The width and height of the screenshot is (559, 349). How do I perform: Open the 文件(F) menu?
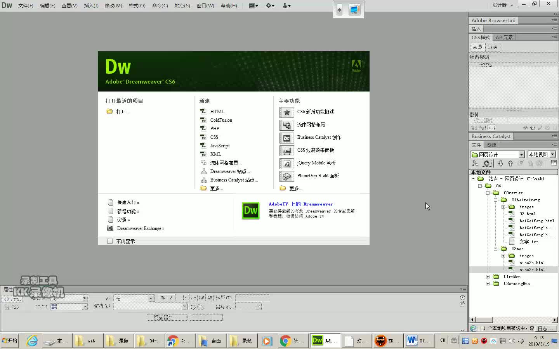pos(26,5)
